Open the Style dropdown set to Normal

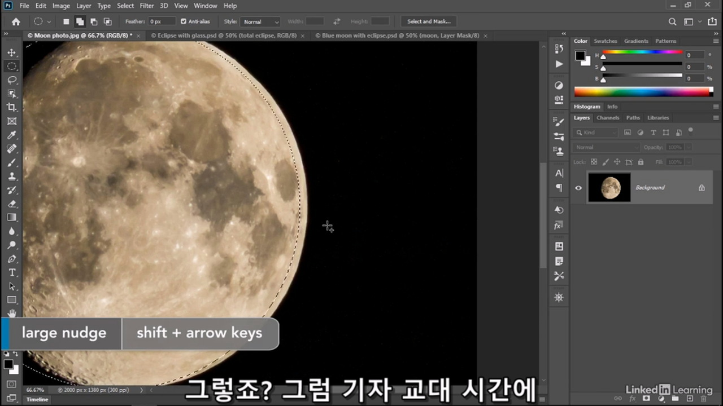point(260,21)
